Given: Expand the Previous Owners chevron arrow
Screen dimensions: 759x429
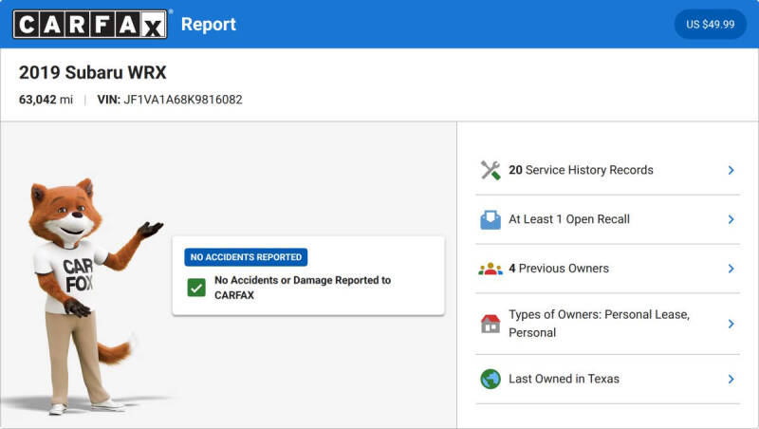Looking at the screenshot, I should [x=731, y=269].
